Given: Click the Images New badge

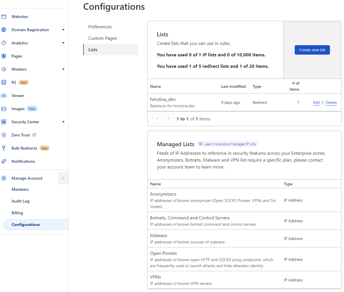Looking at the screenshot, I should tap(32, 109).
